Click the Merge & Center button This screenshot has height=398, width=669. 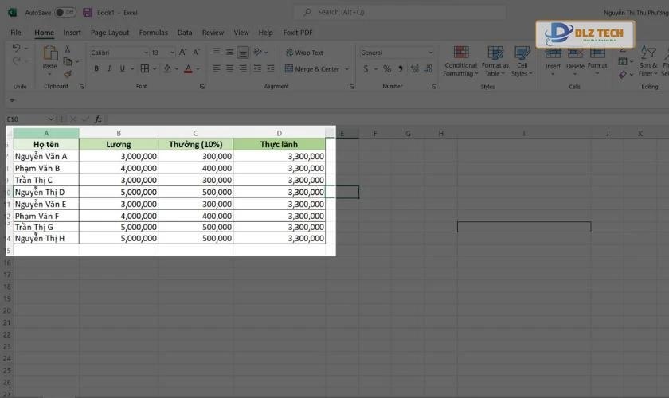click(317, 69)
